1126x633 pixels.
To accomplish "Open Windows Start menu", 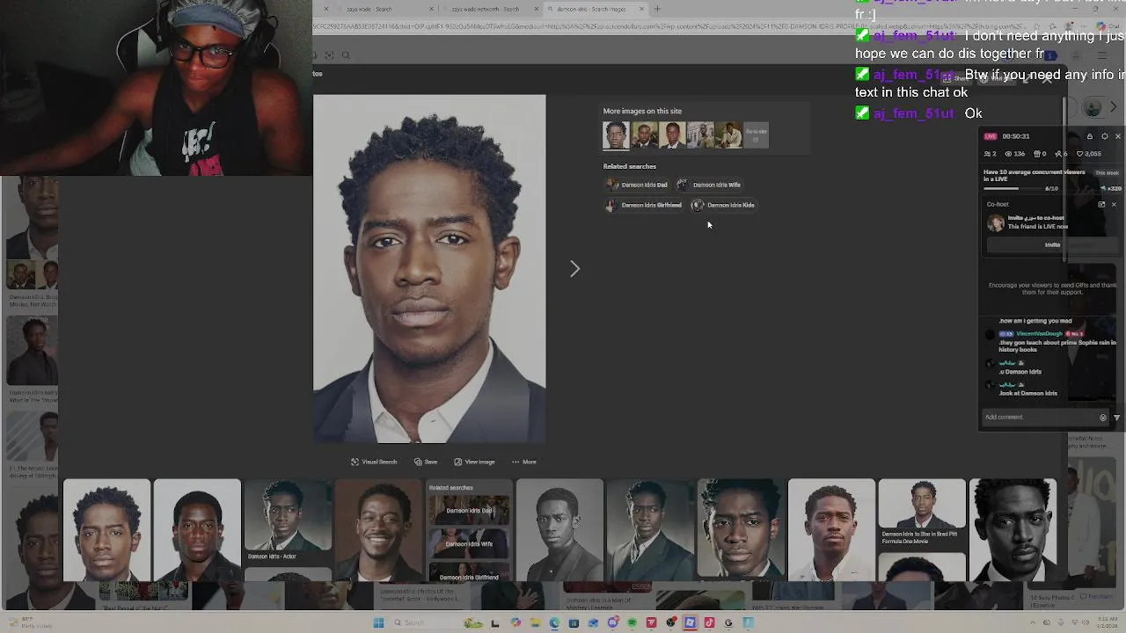I will [x=378, y=622].
